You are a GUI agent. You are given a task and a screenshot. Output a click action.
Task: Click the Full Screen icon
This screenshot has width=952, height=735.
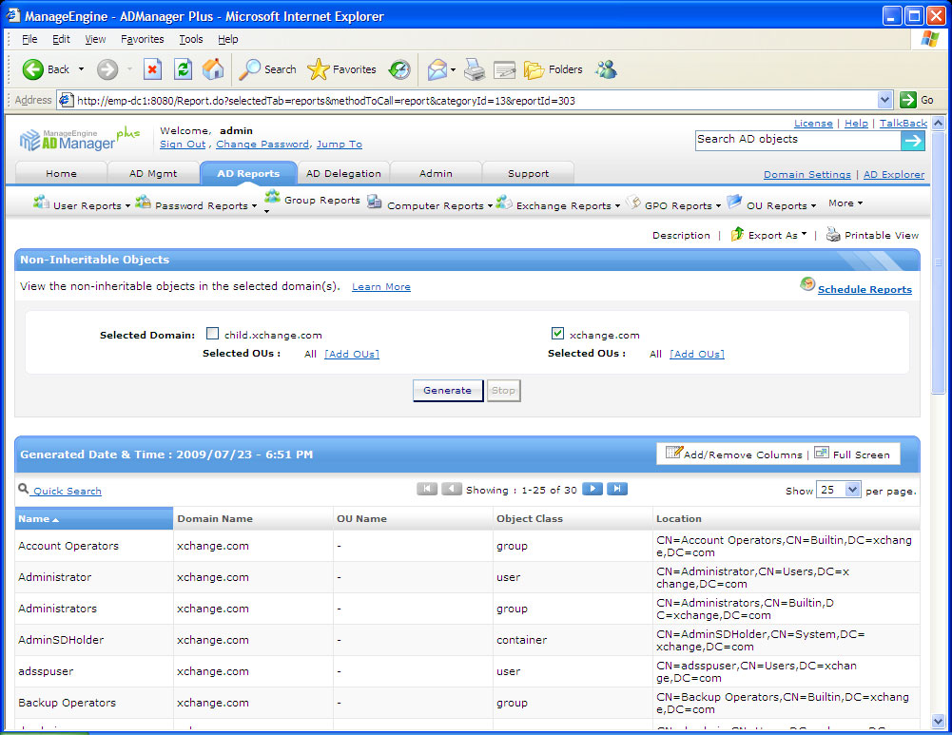tap(822, 453)
